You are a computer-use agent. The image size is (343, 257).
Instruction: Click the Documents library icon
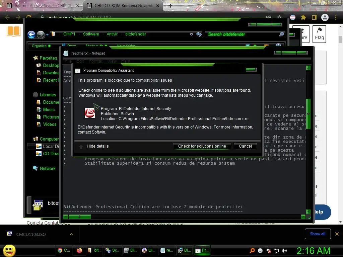click(39, 102)
